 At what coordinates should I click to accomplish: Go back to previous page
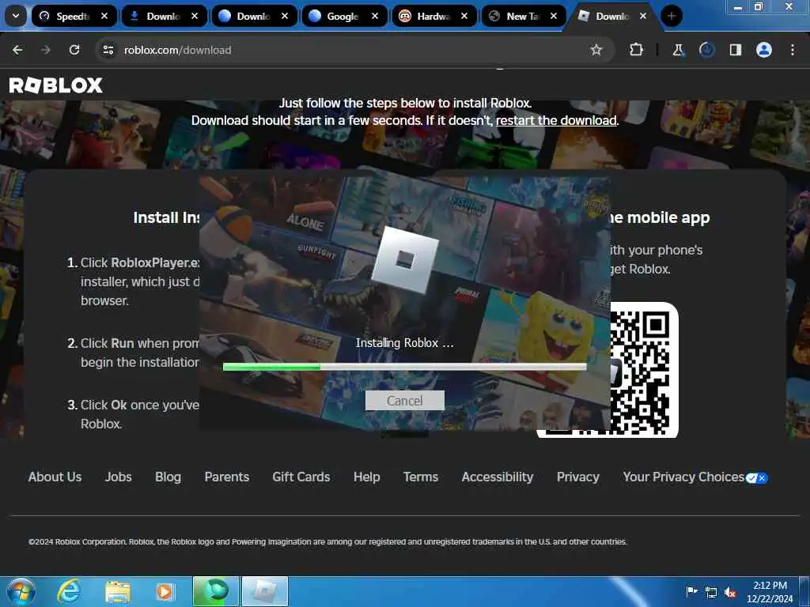[17, 50]
